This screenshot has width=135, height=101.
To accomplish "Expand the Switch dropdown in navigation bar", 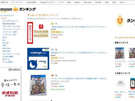I will (78, 2).
